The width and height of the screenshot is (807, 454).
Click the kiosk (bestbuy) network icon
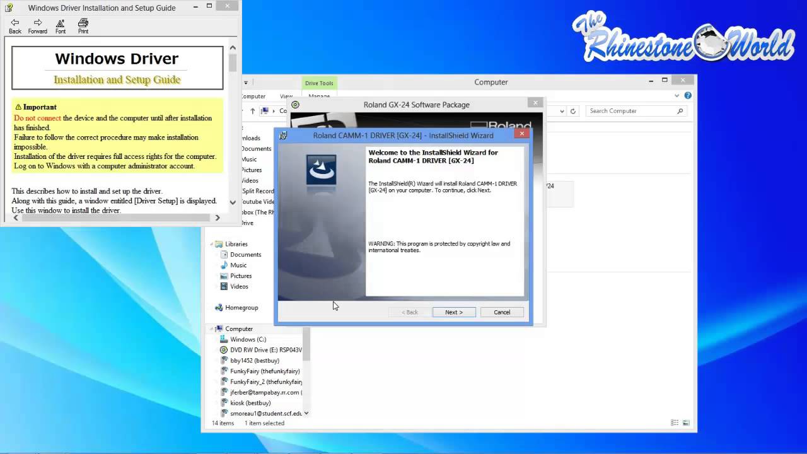pos(224,403)
